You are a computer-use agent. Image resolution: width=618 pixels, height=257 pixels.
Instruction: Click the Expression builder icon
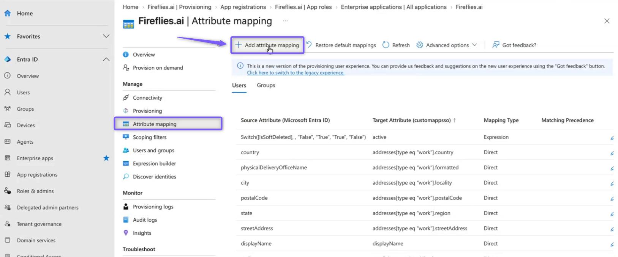point(126,163)
